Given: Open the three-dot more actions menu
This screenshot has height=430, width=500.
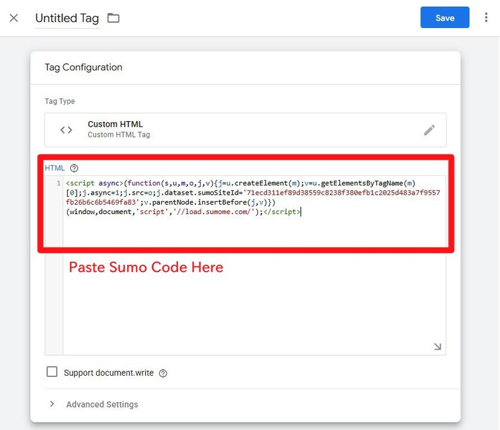Looking at the screenshot, I should [x=486, y=18].
